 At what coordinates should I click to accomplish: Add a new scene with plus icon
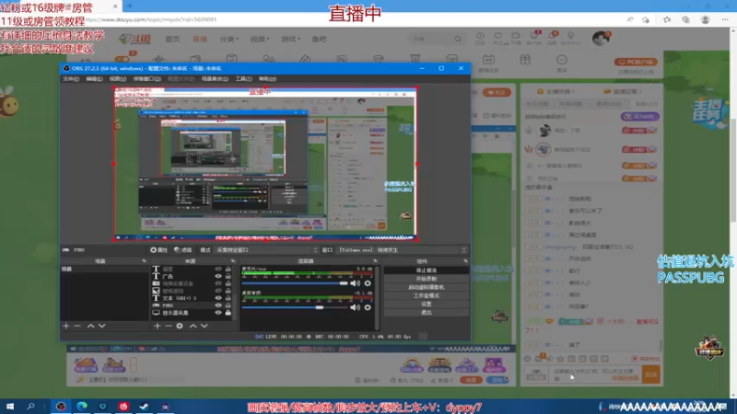click(65, 326)
